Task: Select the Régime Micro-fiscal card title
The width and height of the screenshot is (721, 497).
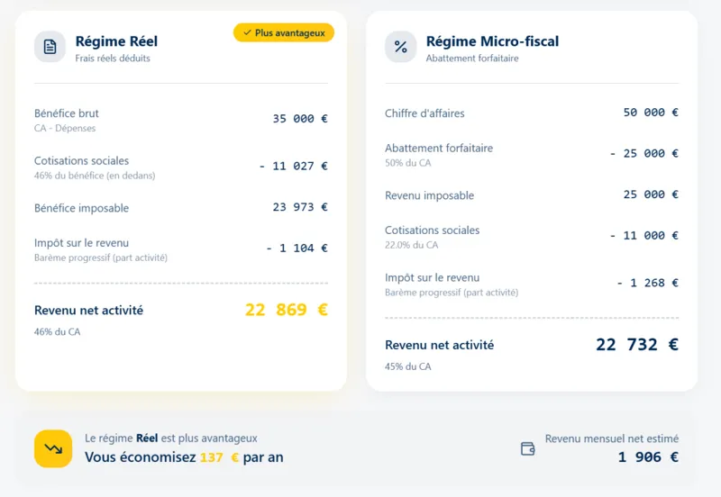Action: [492, 41]
